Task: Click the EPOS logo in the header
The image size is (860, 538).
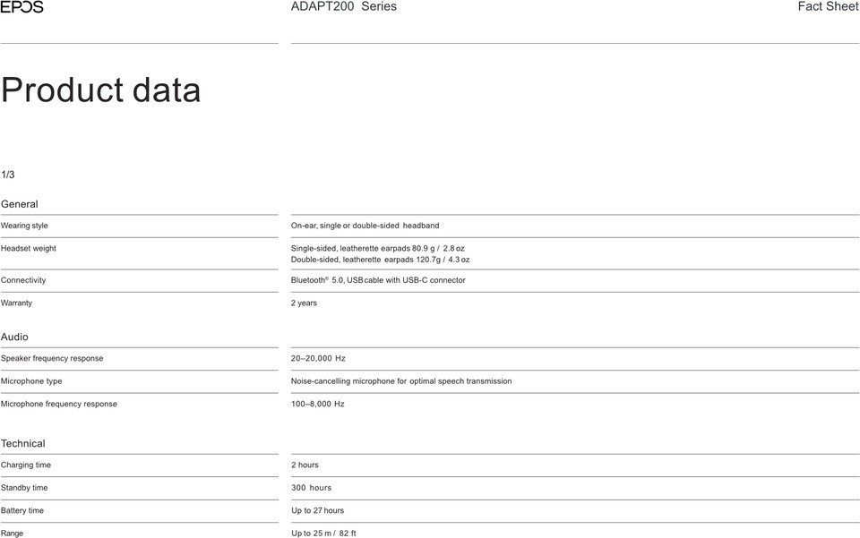Action: 21,6
